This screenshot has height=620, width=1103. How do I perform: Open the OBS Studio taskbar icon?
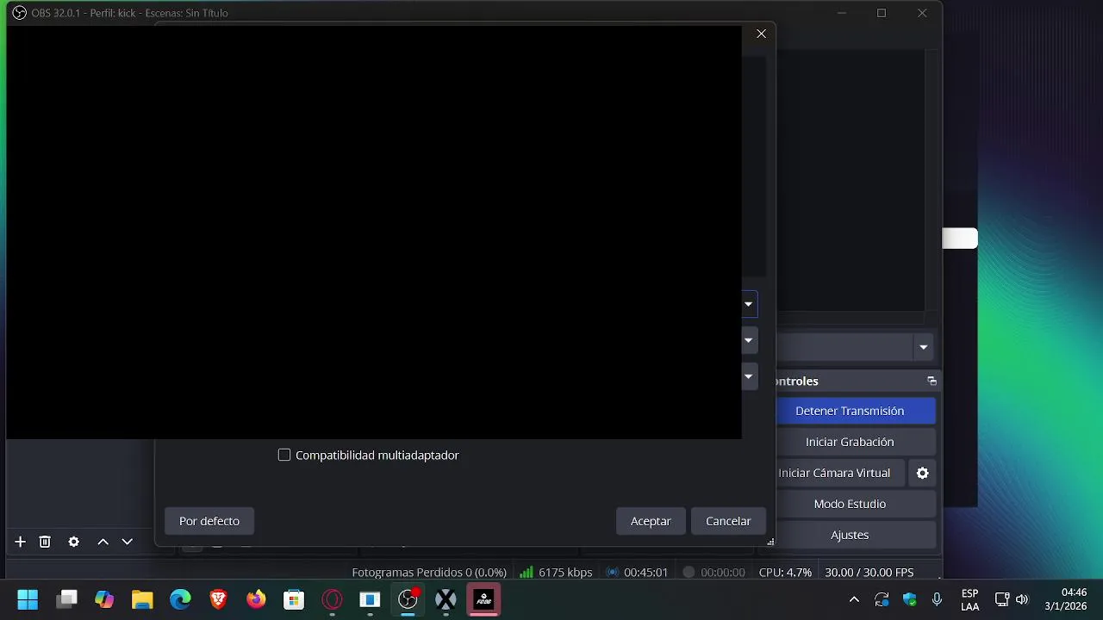(408, 599)
